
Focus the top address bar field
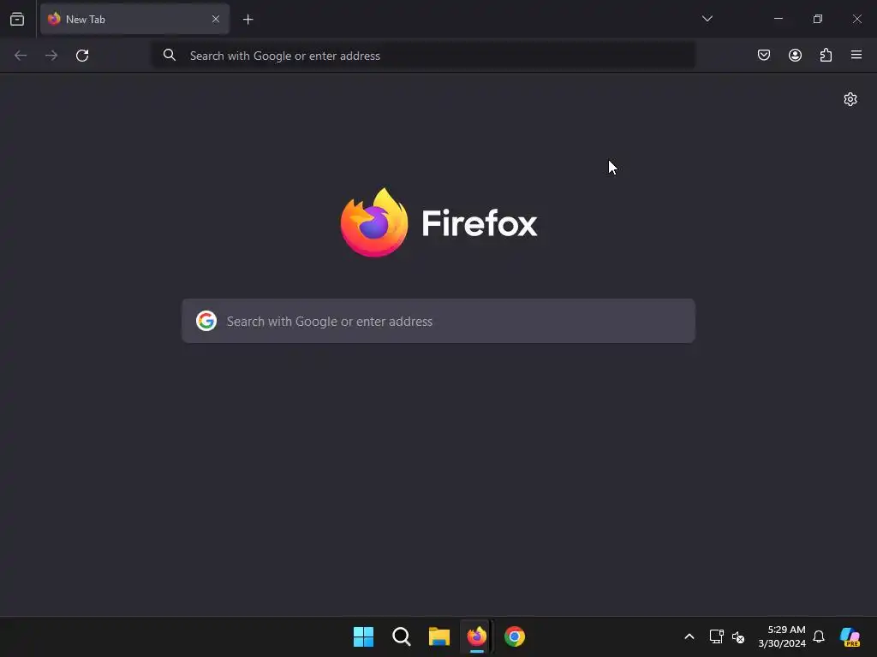423,56
